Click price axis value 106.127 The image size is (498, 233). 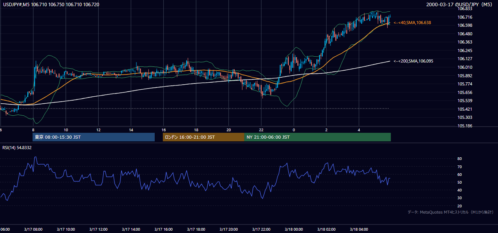464,59
